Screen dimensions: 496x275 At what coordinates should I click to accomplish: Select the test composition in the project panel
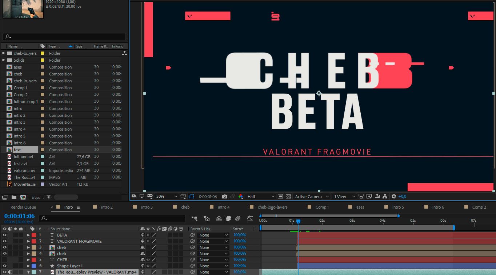[17, 149]
